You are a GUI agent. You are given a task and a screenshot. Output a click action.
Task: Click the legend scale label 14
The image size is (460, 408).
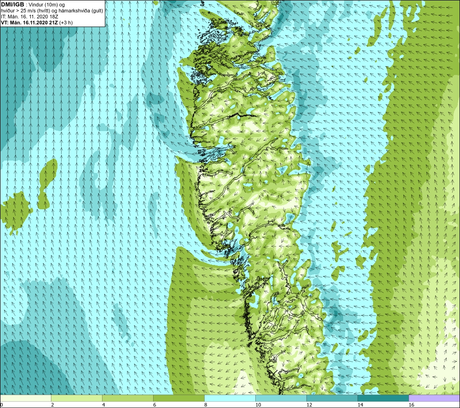pos(360,405)
